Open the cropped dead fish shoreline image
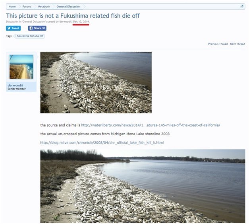 pyautogui.click(x=96, y=82)
